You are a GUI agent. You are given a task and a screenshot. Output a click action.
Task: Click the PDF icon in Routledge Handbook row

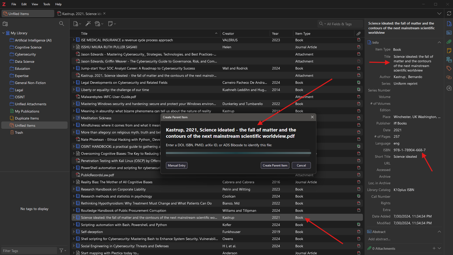(x=359, y=210)
